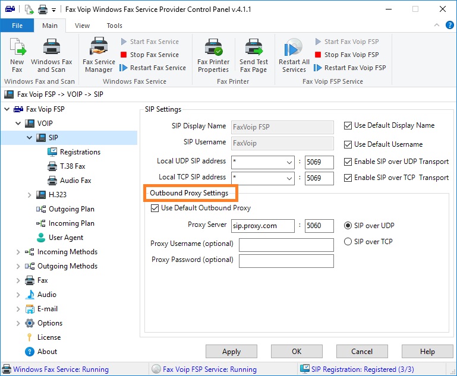Click the Proxy Server address field

point(263,226)
